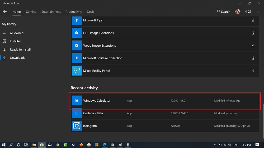This screenshot has height=148, width=264.
Task: Switch to the Deals tab
Action: [x=91, y=12]
